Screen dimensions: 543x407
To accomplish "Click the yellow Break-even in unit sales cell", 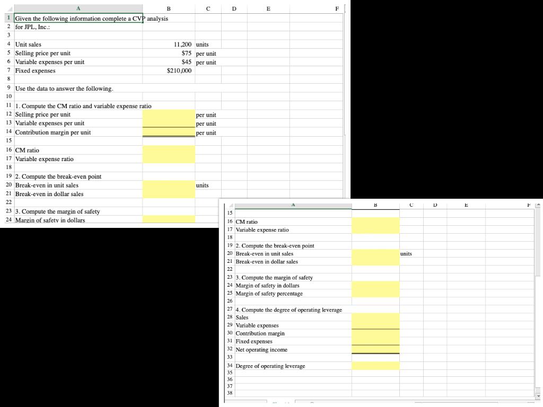I will pyautogui.click(x=375, y=254).
